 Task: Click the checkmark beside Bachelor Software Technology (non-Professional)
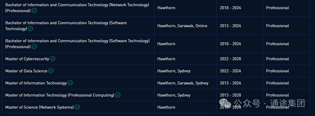pos(30,29)
